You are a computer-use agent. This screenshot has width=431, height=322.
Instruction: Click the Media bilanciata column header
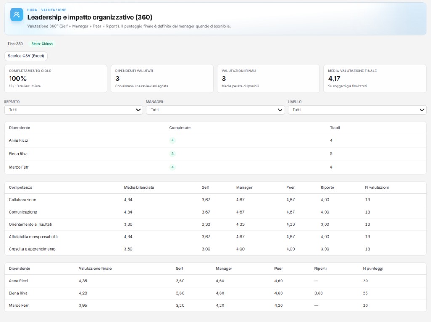point(139,187)
